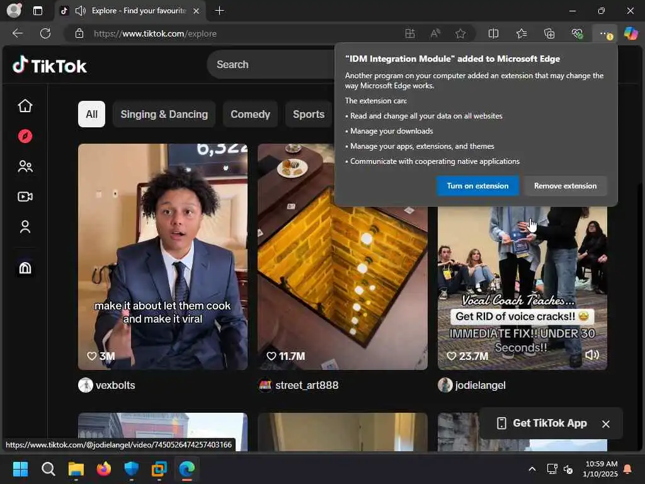Add this page to favorites star

(x=460, y=33)
